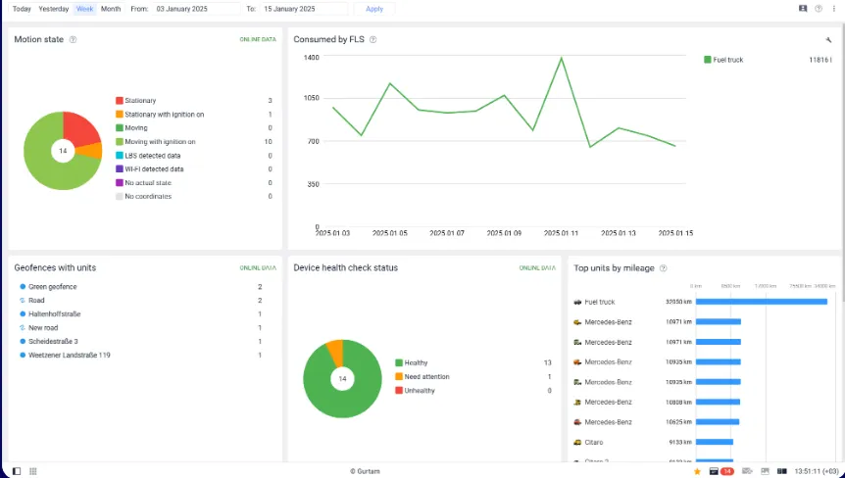The height and width of the screenshot is (478, 845).
Task: Click the To date field 15 January 2025
Action: coord(304,9)
